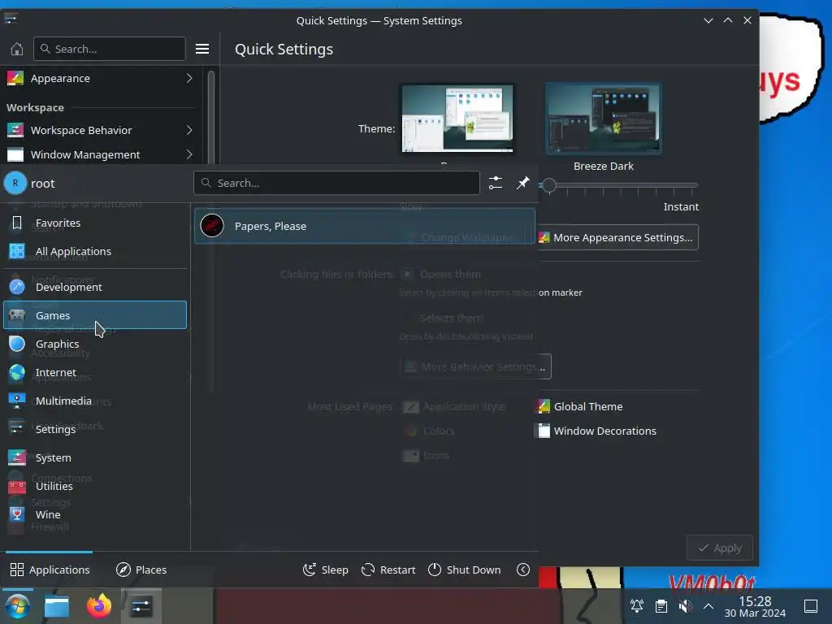Focus the launcher Search field
This screenshot has height=624, width=832.
coord(337,183)
